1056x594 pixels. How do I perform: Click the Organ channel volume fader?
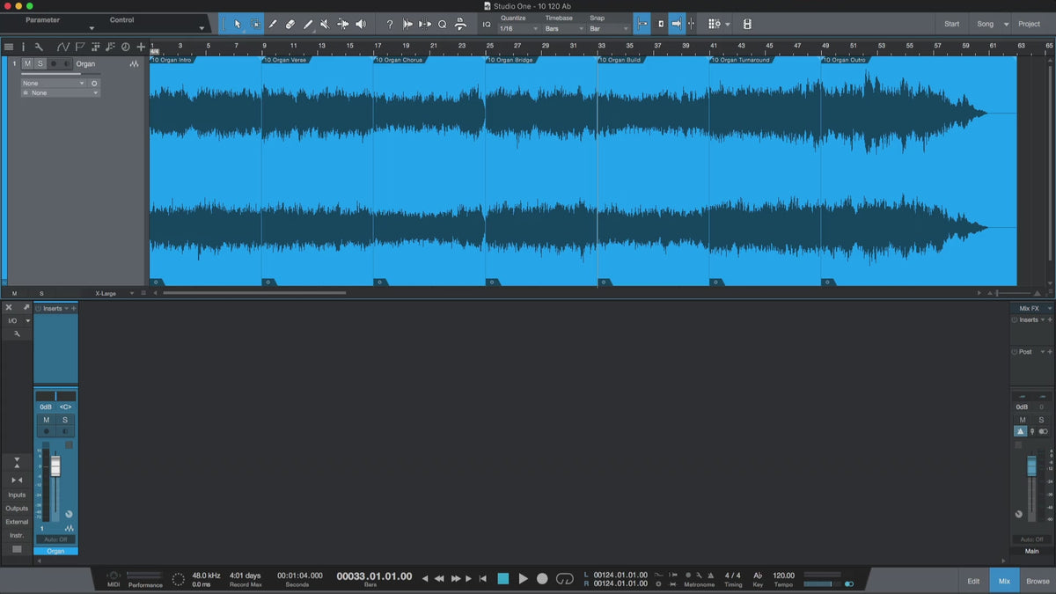tap(55, 466)
